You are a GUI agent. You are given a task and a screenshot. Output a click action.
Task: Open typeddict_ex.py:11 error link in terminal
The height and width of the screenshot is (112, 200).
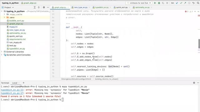pyautogui.click(x=12, y=90)
